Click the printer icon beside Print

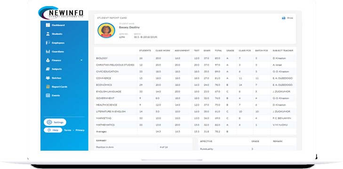coord(284,18)
